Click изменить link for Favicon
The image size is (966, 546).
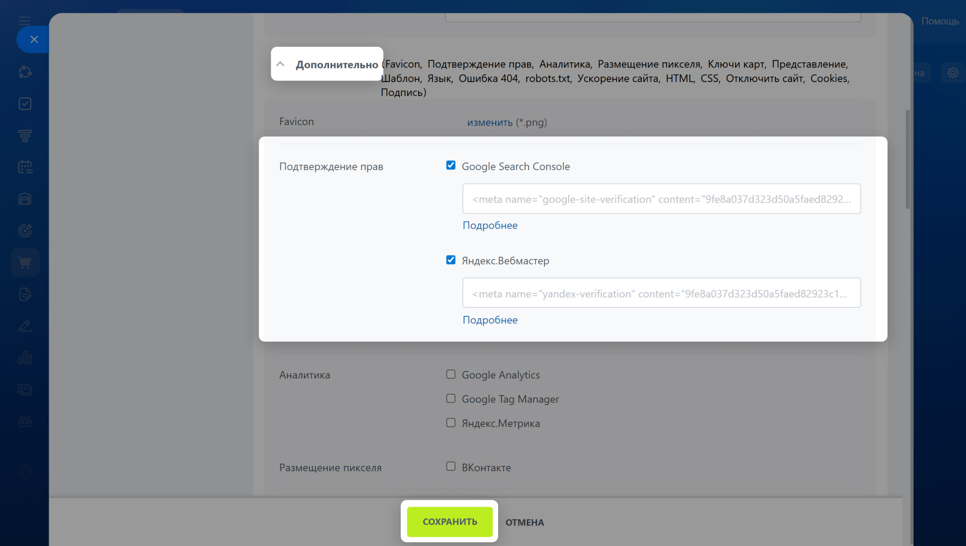(490, 122)
